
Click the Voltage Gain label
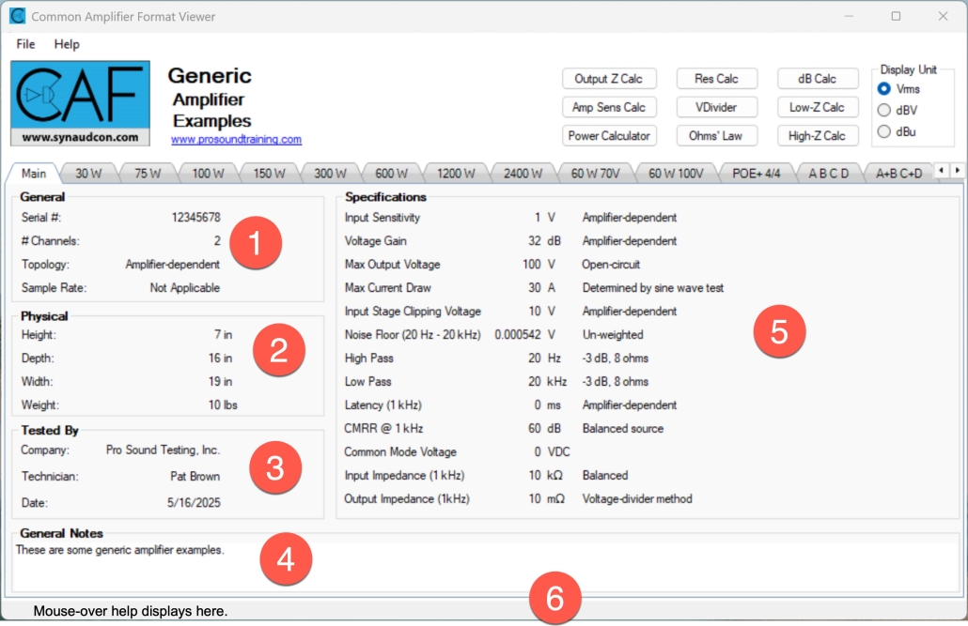375,241
